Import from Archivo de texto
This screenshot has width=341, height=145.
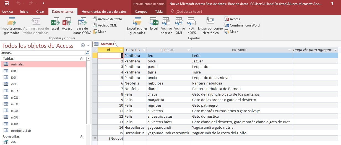click(107, 19)
